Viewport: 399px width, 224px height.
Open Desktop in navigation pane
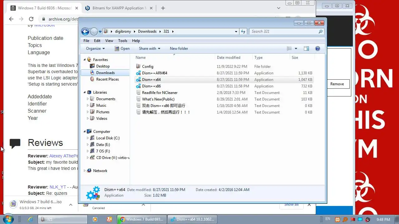100,66
